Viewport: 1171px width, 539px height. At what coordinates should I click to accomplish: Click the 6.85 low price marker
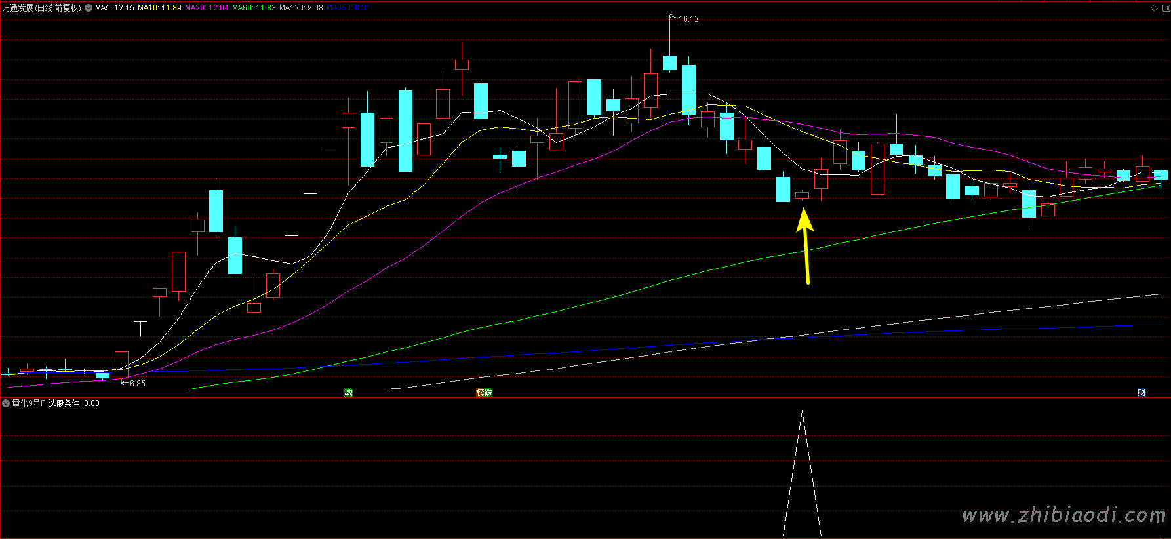(137, 384)
